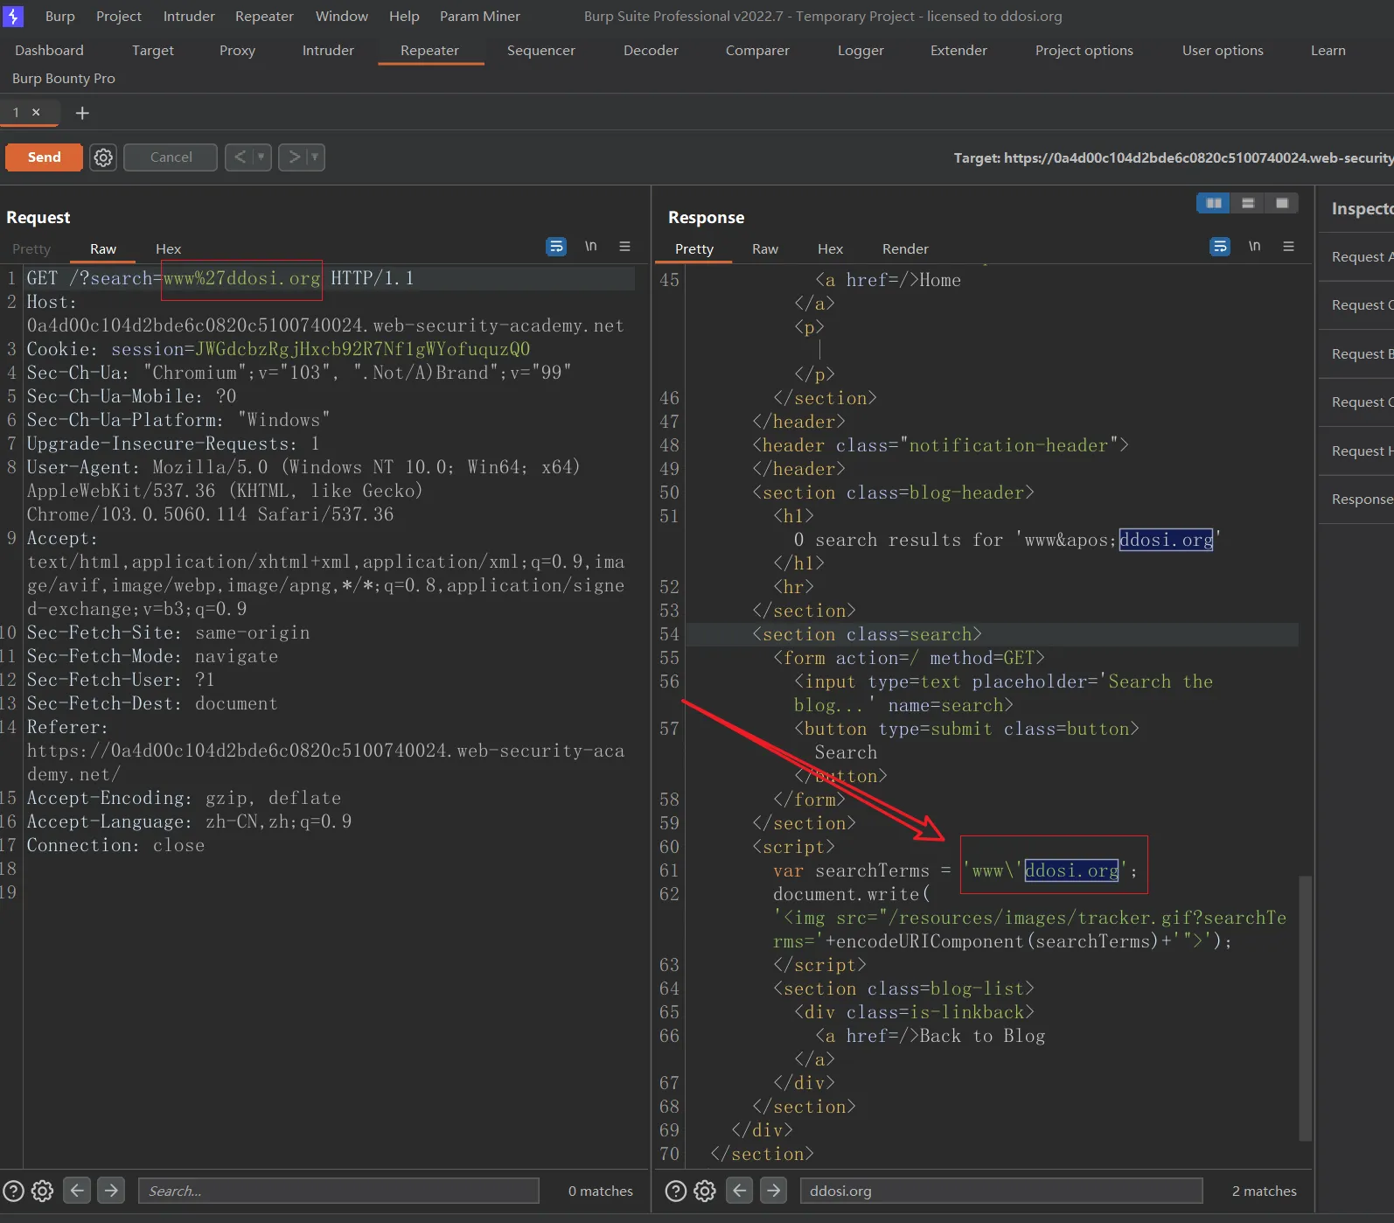Switch to top-bottom layout view
1394x1223 pixels.
[x=1248, y=203]
